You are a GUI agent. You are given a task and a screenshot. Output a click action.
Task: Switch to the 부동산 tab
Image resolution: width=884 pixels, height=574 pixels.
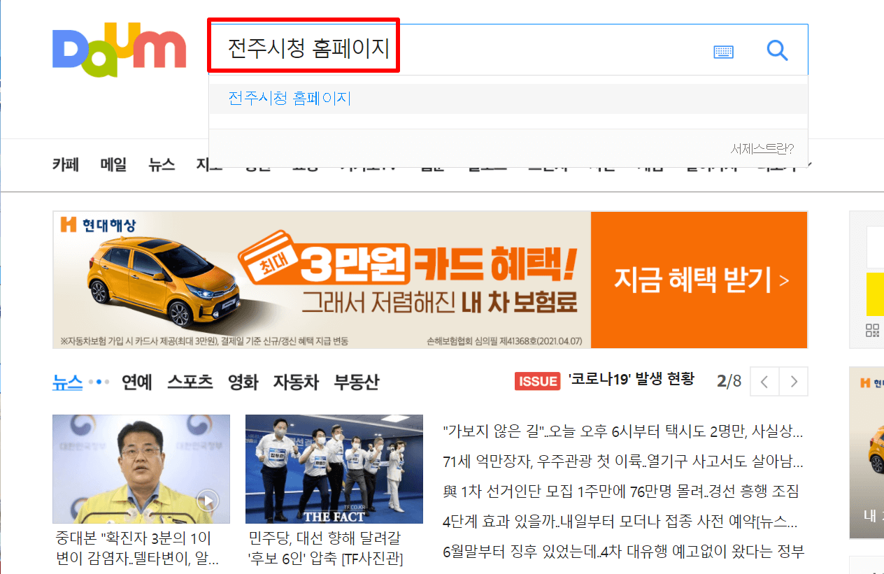[357, 382]
